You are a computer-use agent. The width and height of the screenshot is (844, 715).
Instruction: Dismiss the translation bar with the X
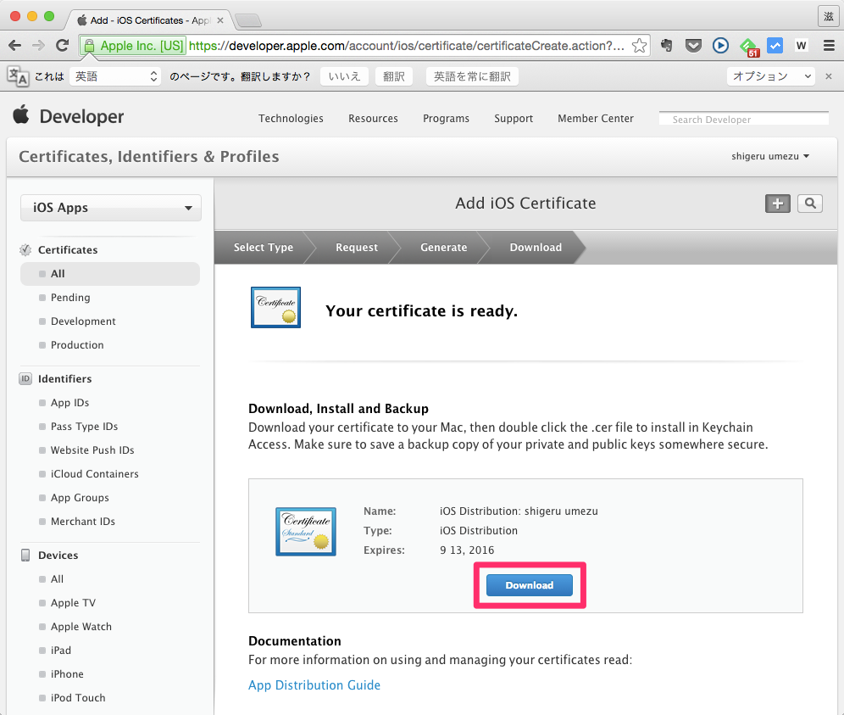[x=829, y=76]
